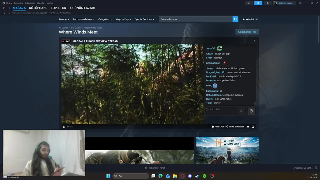Viewport: 320px width, 180px height.
Task: Click the Where Winds Meet breadcrumb
Action: click(92, 28)
